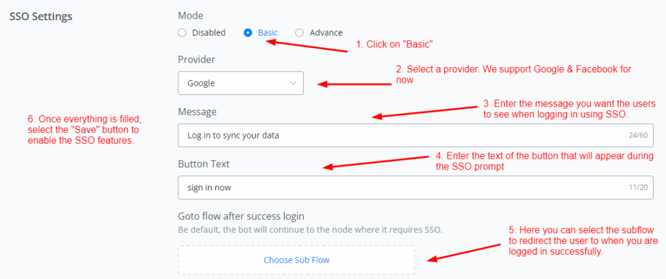Viewport: 666px width, 279px height.
Task: Click the bot will continue helper text
Action: coord(311,230)
